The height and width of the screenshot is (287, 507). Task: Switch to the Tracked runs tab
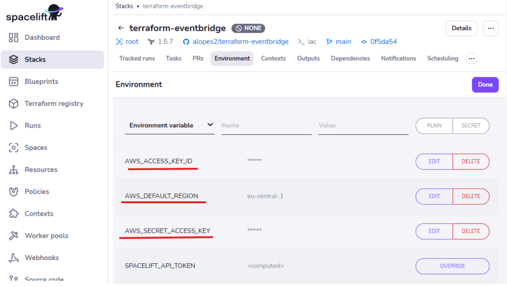click(x=137, y=59)
